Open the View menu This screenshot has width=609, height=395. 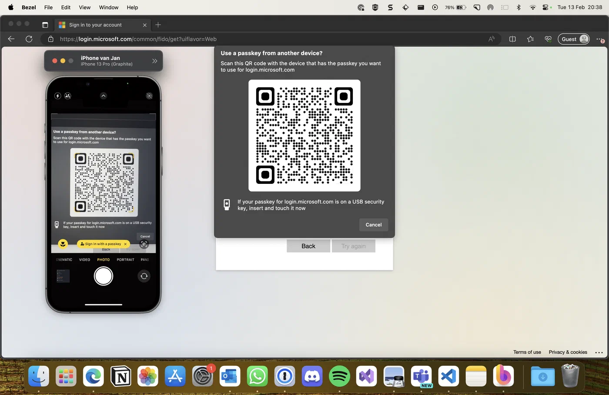click(84, 7)
